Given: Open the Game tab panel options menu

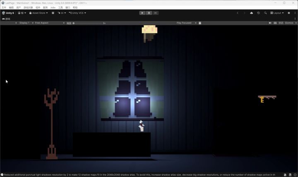Looking at the screenshot, I should click(x=295, y=19).
